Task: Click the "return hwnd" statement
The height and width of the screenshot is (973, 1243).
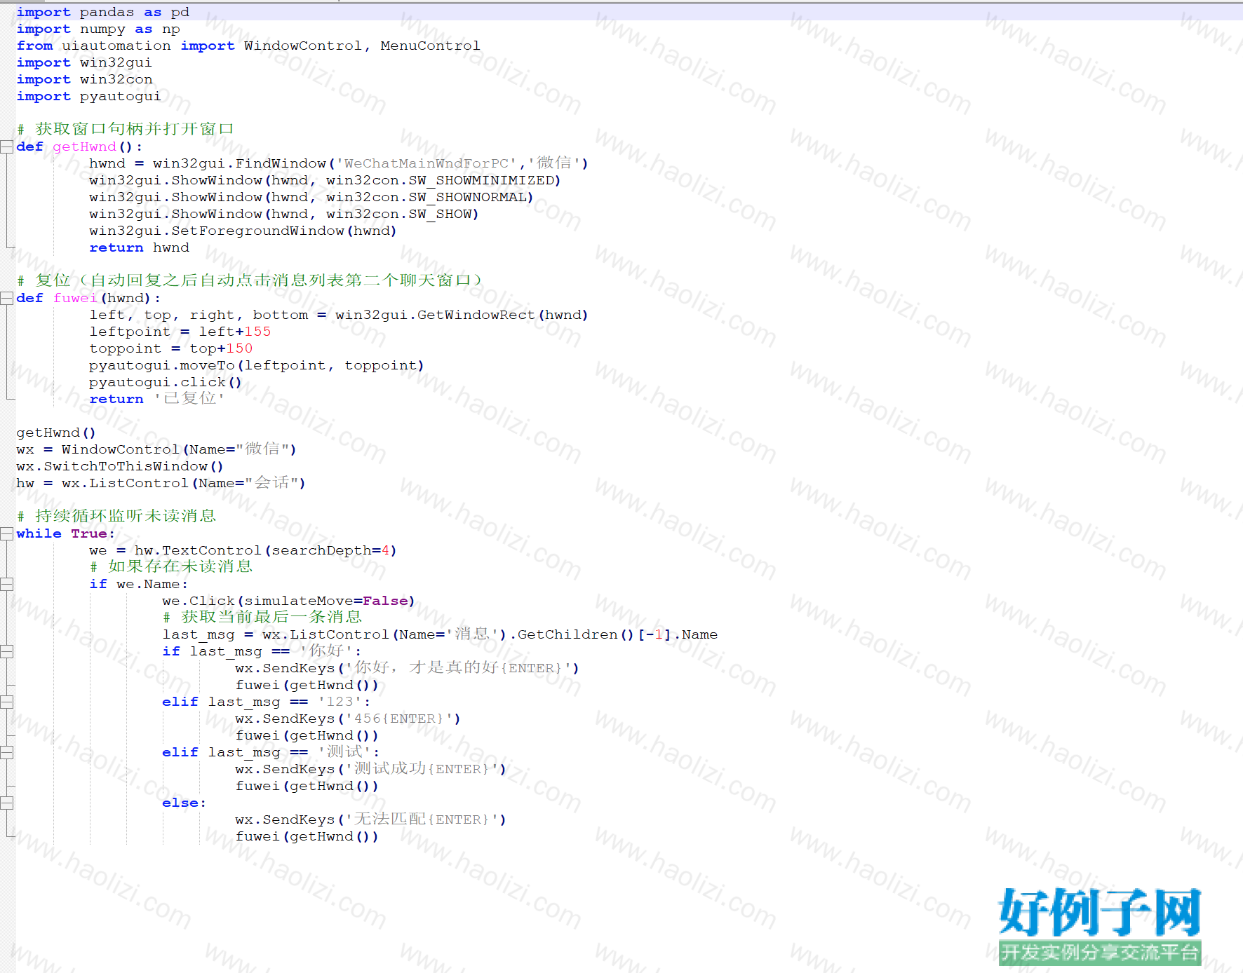Action: tap(139, 247)
